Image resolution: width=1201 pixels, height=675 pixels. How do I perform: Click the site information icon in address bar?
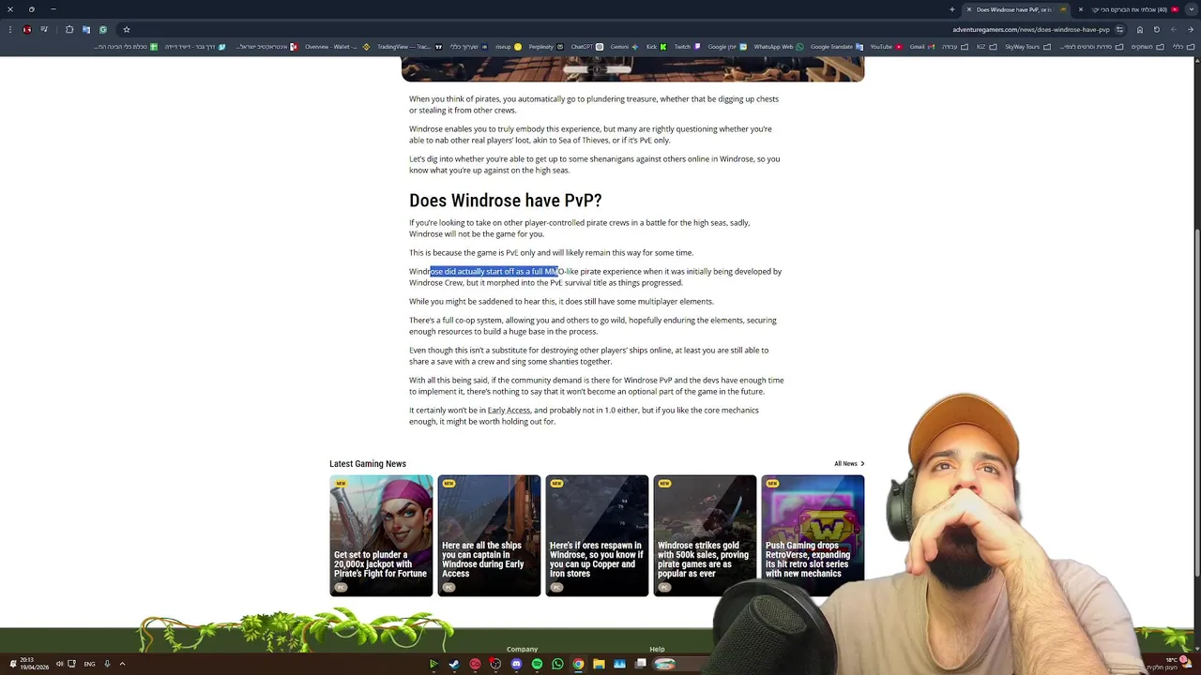tap(1119, 29)
